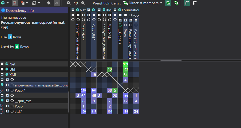Click the green cell 10 in Util row
This screenshot has height=128, width=241.
coord(110,69)
